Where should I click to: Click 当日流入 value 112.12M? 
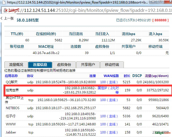108,40
